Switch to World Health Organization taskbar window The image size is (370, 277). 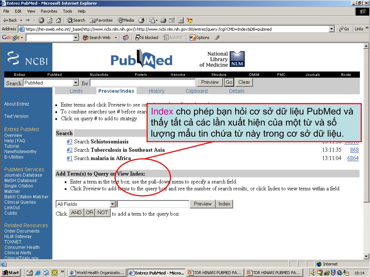97,273
